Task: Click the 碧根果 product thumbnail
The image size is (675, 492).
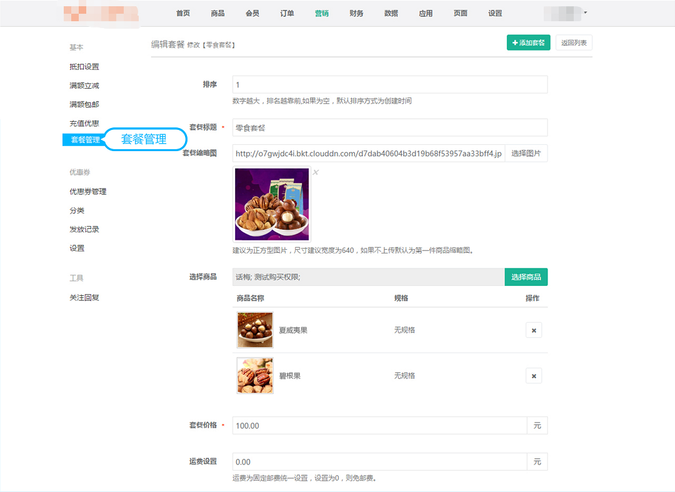Action: (255, 375)
